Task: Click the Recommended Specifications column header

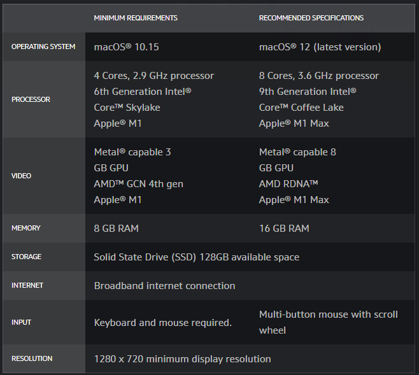Action: 311,18
